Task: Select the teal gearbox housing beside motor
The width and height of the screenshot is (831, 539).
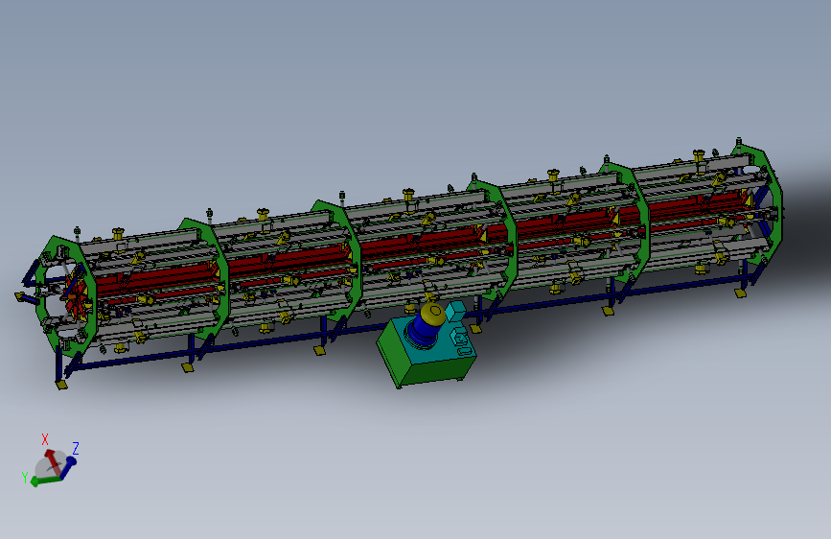Action: [x=454, y=312]
